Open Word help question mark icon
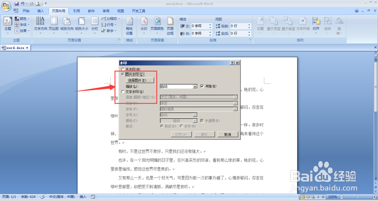 357,11
